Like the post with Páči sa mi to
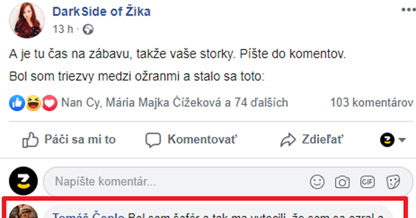Screen dimensions: 416x218 (x=80, y=139)
